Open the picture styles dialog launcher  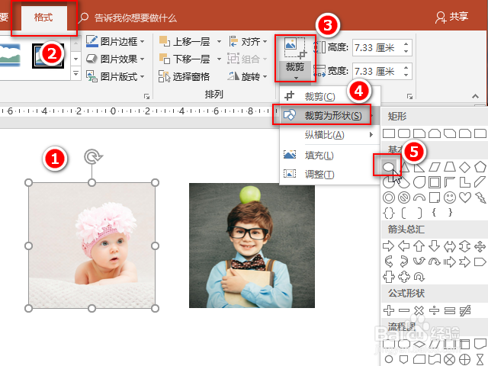tap(146, 97)
